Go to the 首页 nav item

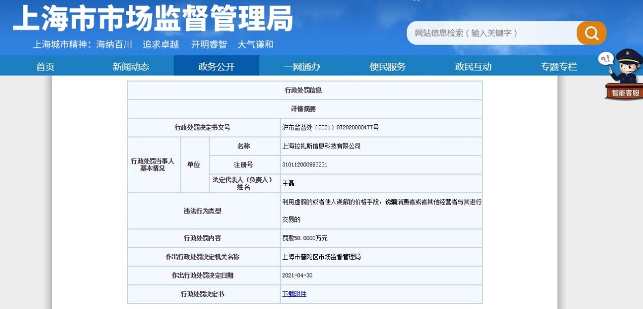click(45, 66)
